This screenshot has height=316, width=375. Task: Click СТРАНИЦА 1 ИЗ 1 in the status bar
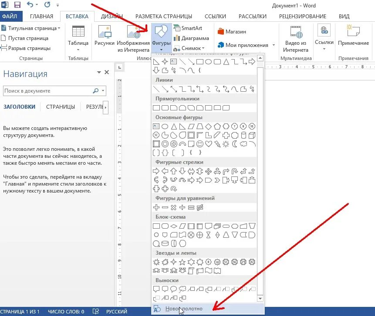click(x=20, y=312)
